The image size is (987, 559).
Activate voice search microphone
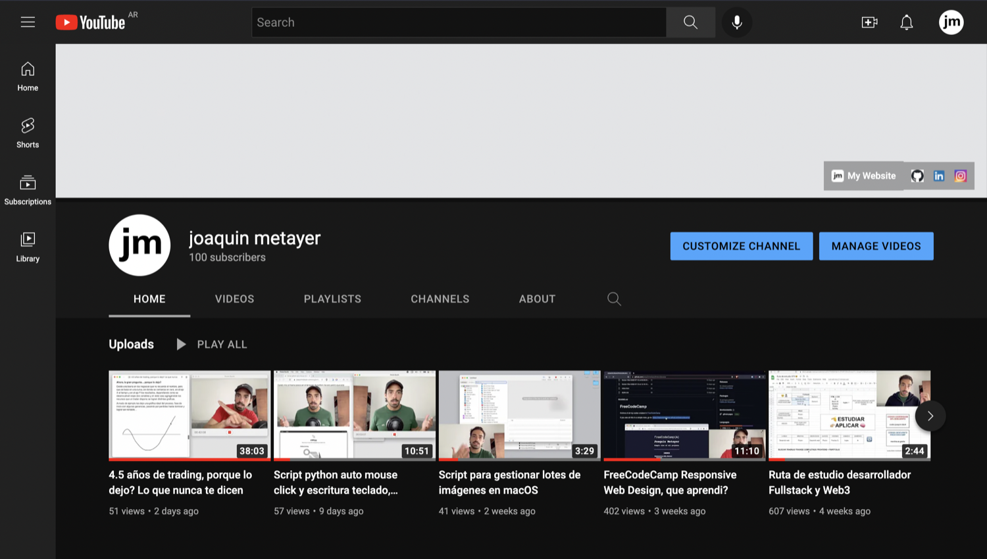737,22
